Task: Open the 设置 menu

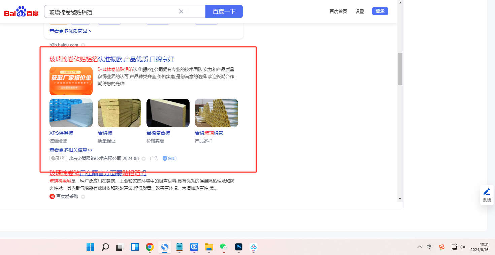Action: pos(360,11)
